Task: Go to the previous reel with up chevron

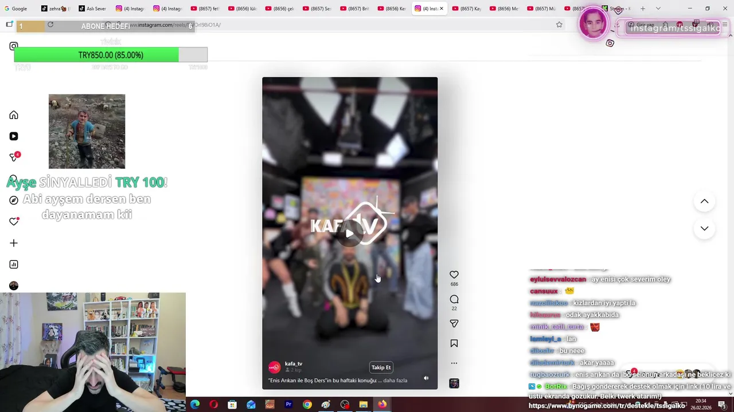Action: click(704, 201)
